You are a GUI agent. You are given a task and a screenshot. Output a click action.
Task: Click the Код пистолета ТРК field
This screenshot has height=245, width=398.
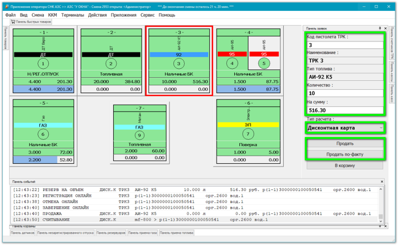tap(345, 45)
